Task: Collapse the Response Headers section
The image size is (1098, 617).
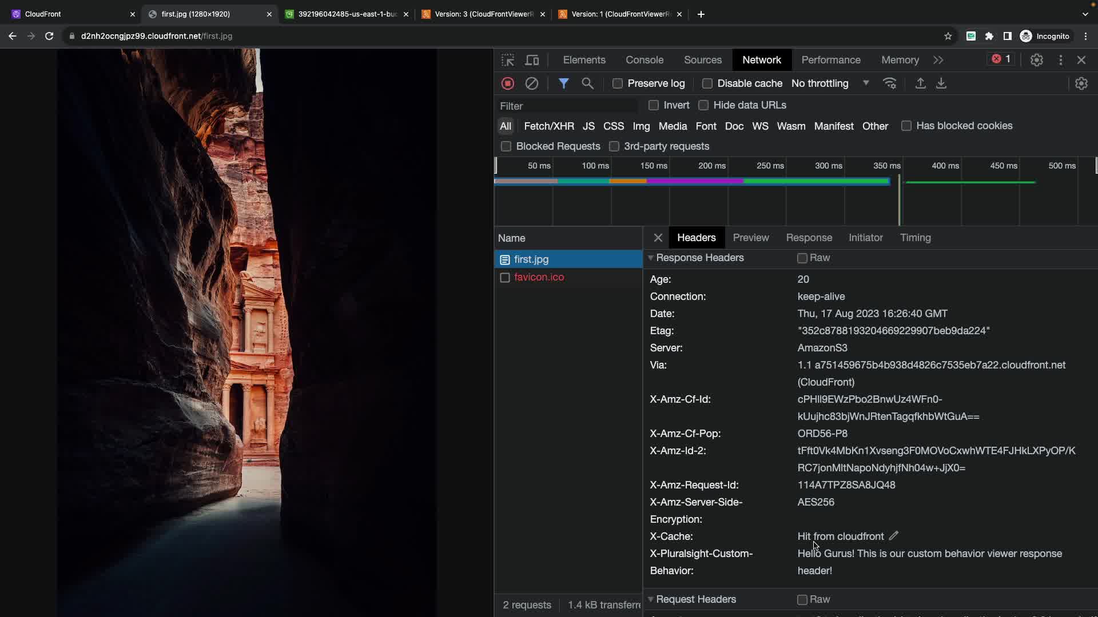Action: tap(651, 258)
